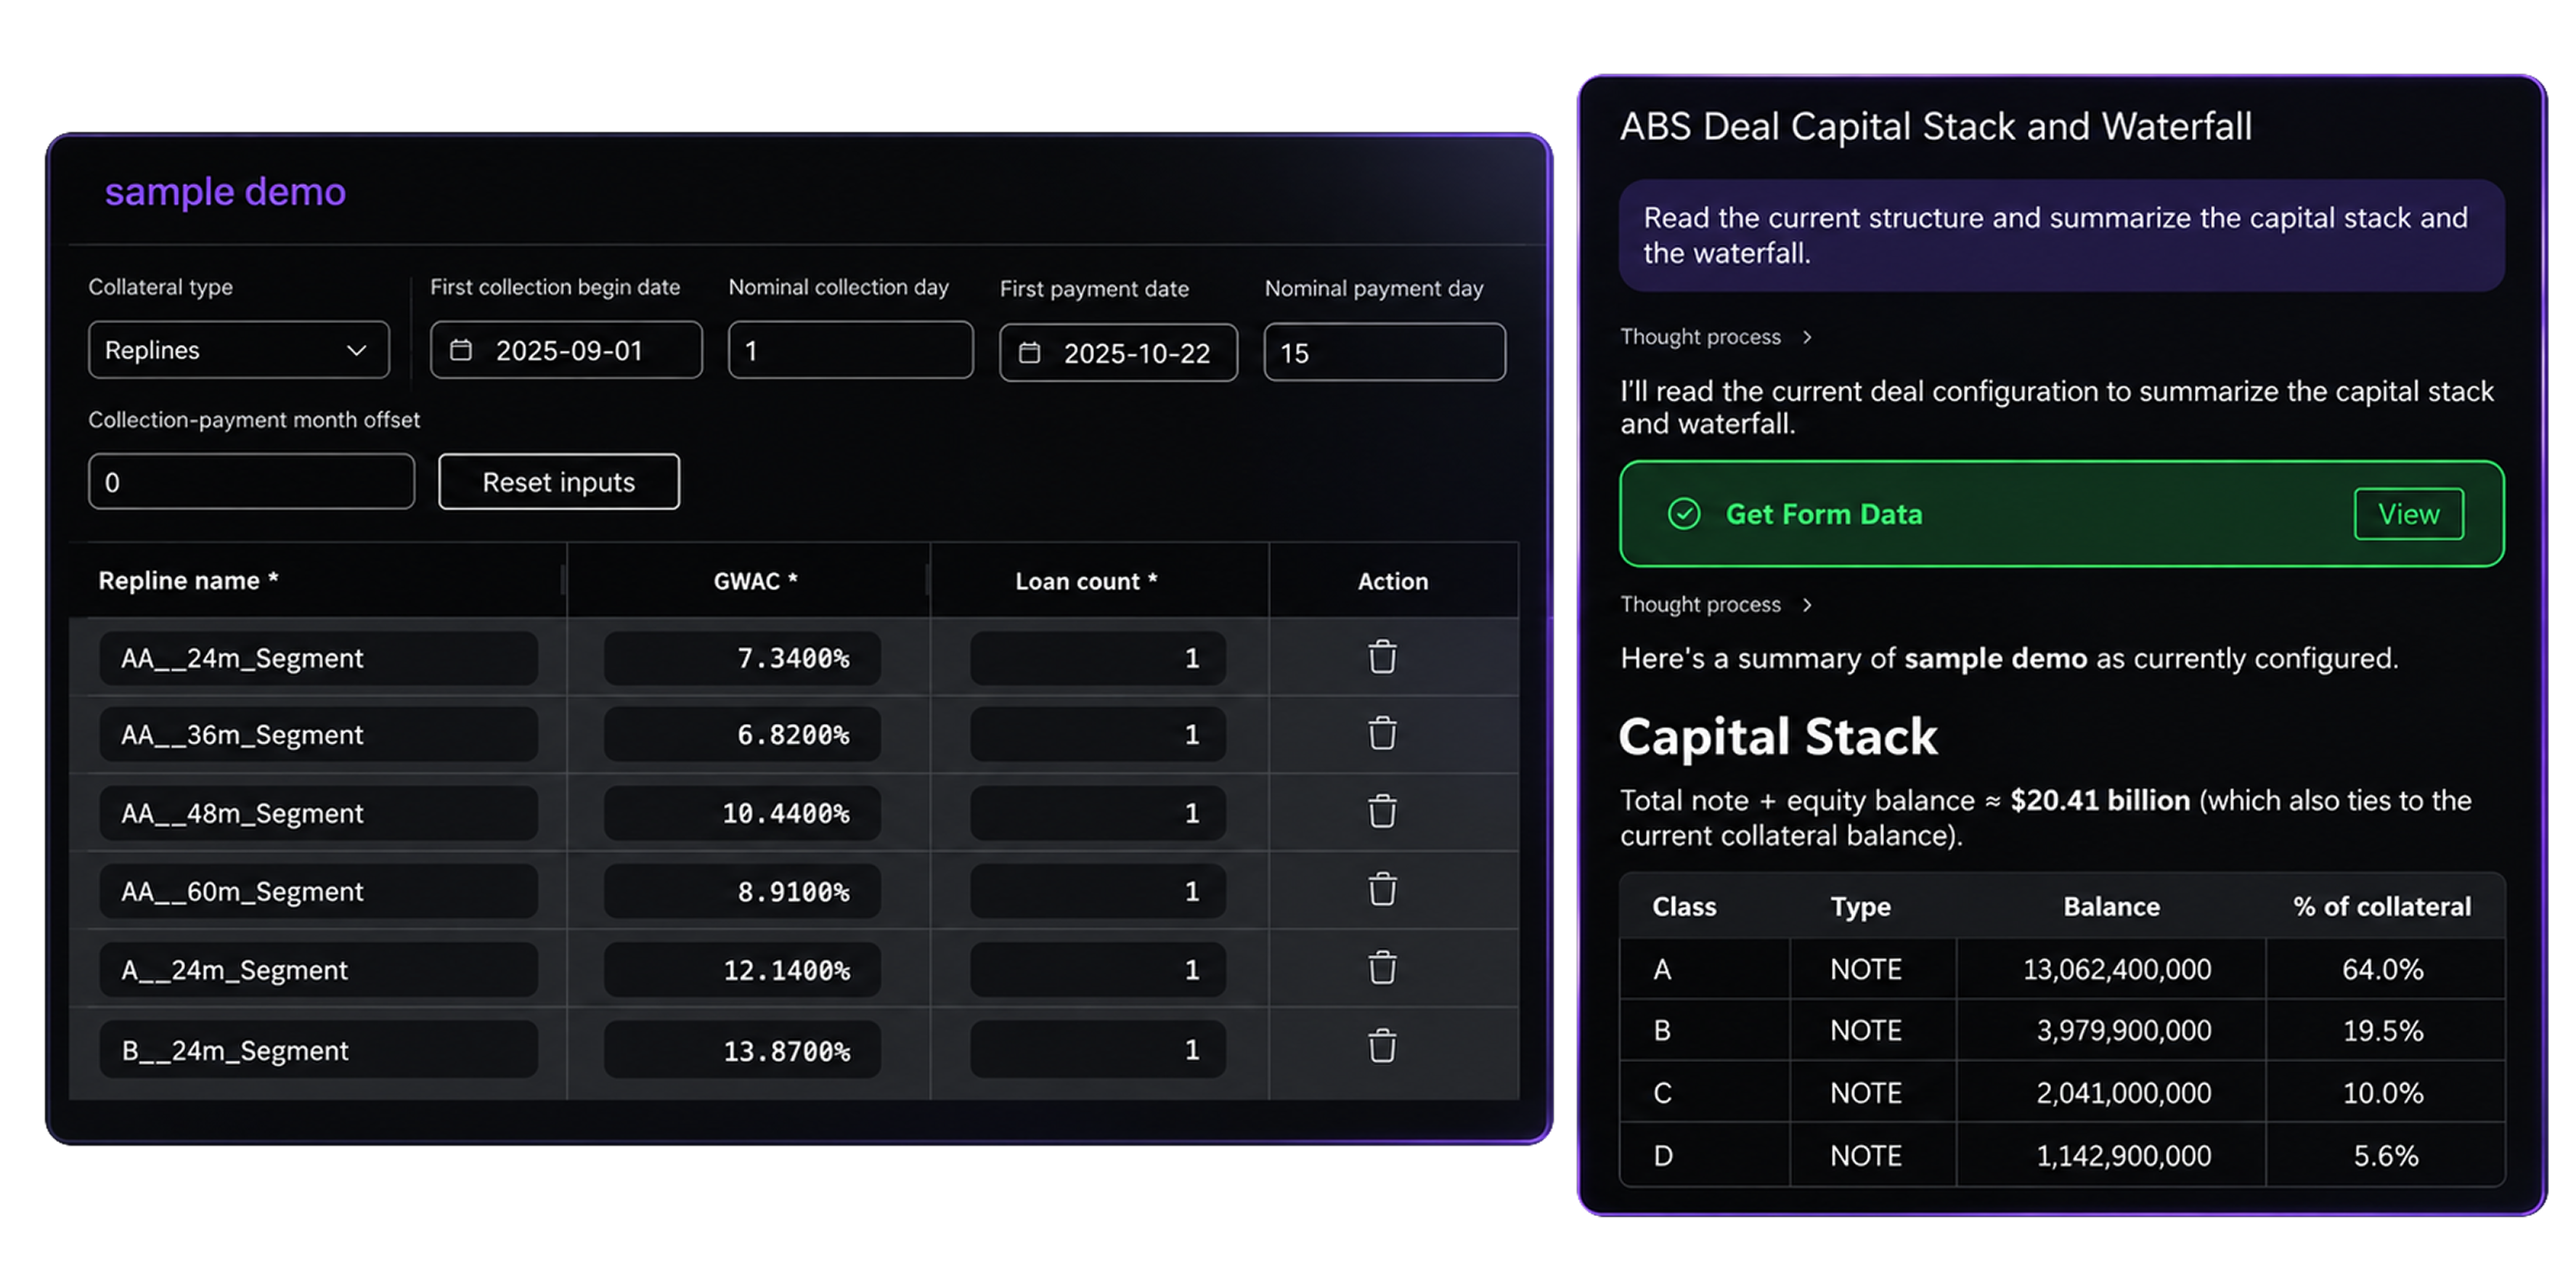Edit the 6.8200% GWAC value
Image resolution: width=2576 pixels, height=1288 pixels.
[742, 735]
